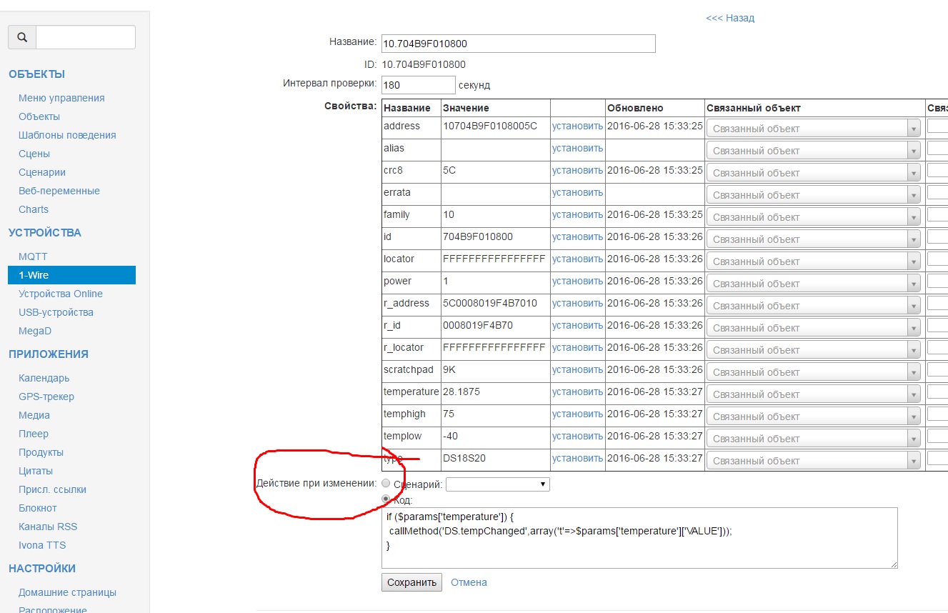Click the r_address value 5C0008019F4B7010
Image resolution: width=948 pixels, height=613 pixels.
(490, 303)
